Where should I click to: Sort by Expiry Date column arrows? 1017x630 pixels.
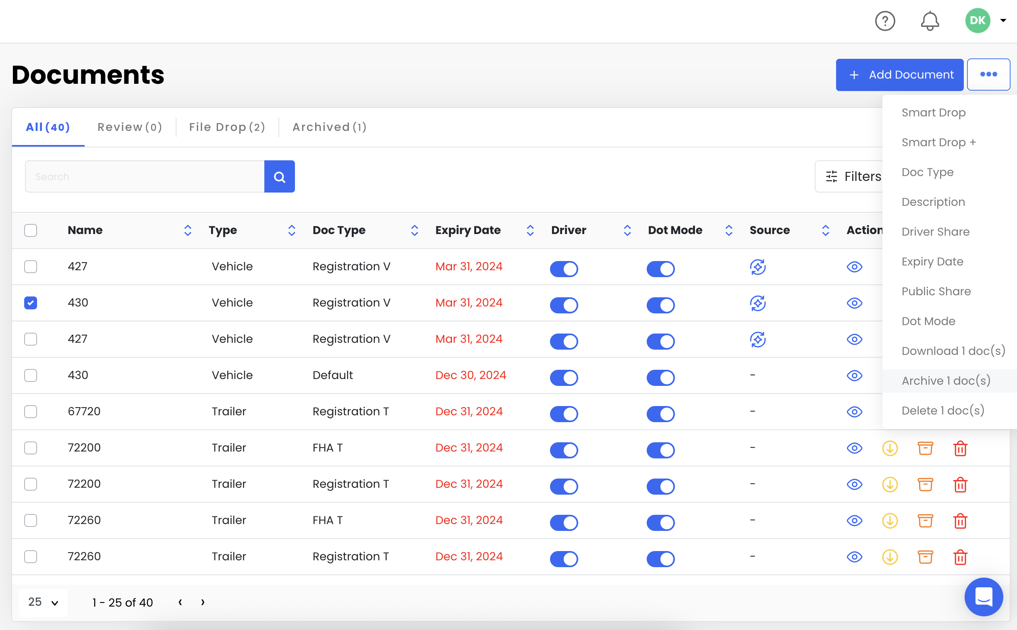coord(530,230)
